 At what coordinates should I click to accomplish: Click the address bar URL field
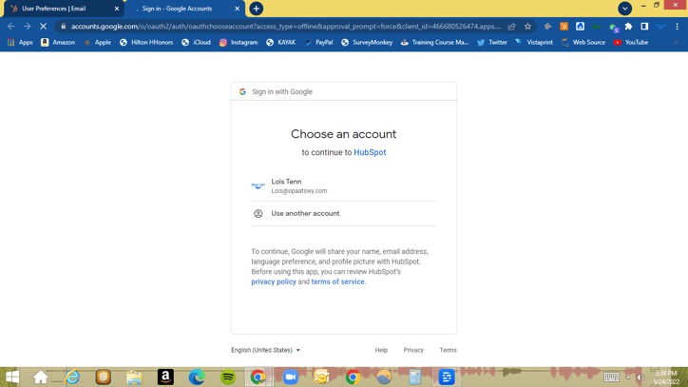click(x=285, y=27)
